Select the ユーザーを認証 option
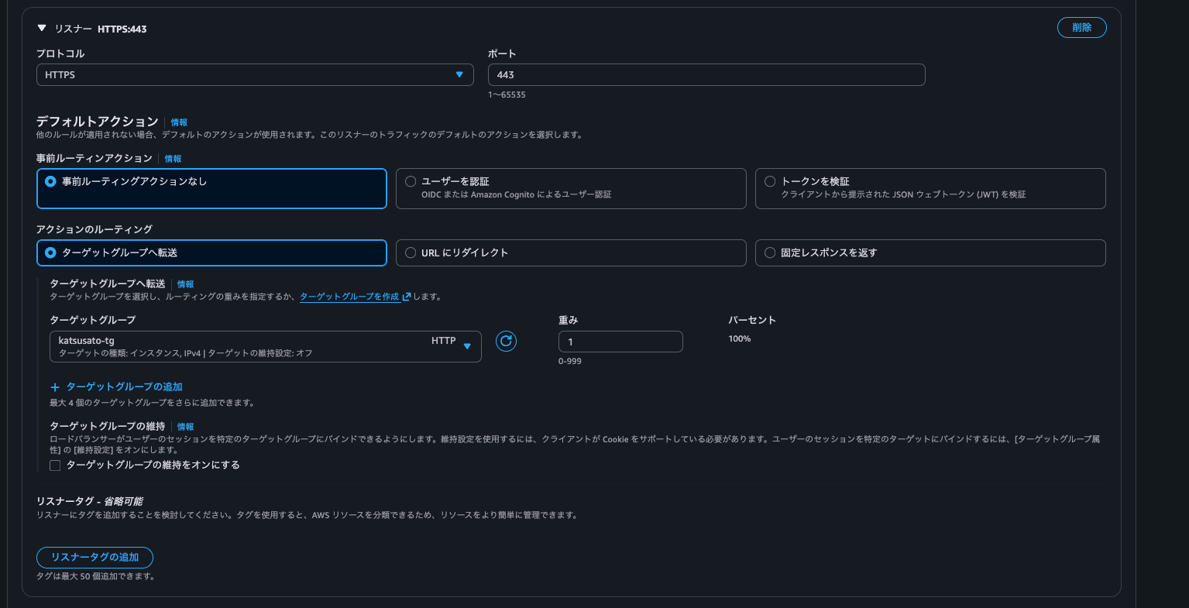 411,180
